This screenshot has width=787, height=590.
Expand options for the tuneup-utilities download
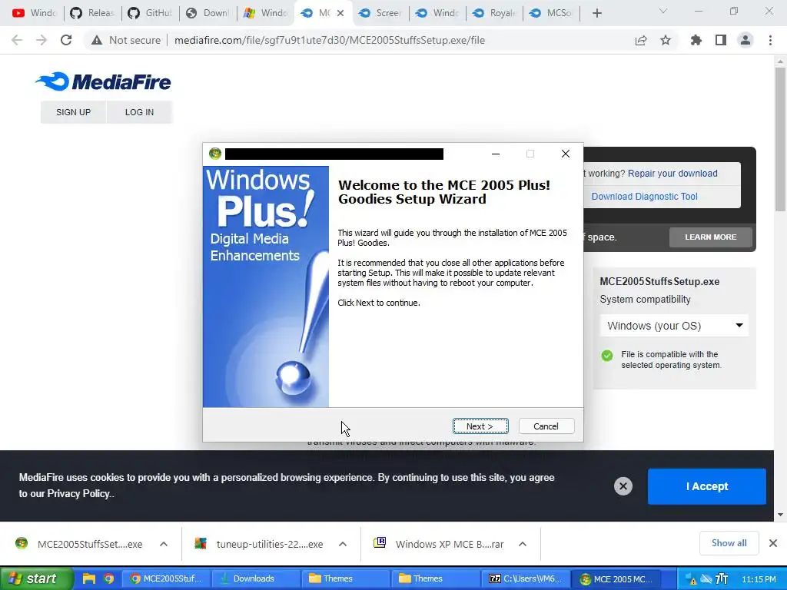[x=343, y=544]
